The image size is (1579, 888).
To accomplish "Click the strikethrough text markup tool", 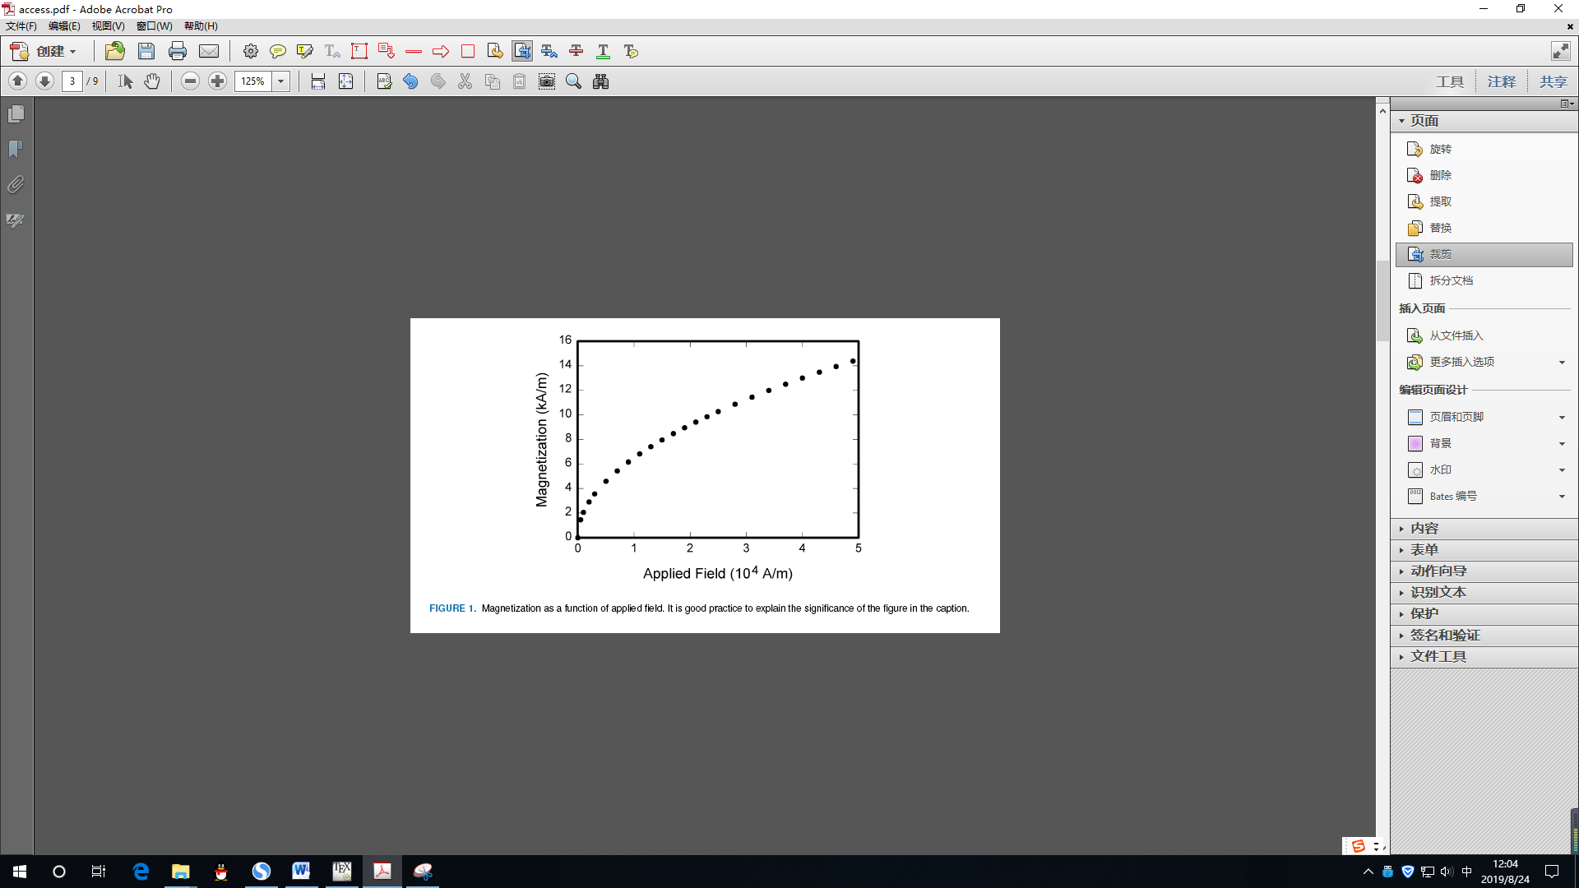I will [576, 52].
